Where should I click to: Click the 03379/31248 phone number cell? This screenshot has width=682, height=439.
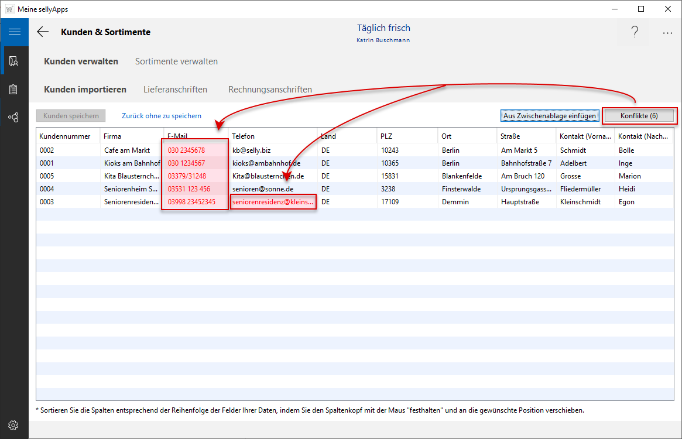(x=187, y=176)
